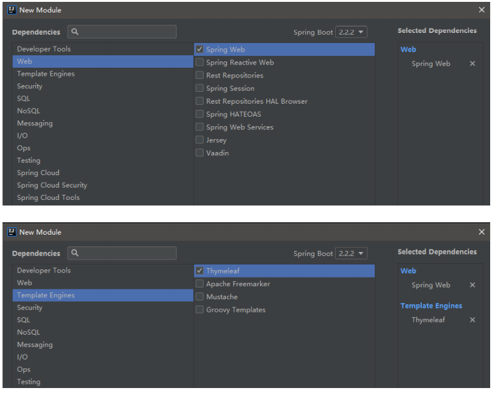Uncheck the Spring Web checkbox
This screenshot has height=393, width=497.
pos(199,49)
